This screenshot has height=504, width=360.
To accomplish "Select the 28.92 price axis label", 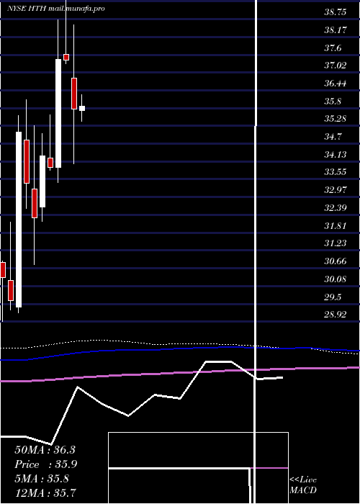I will tap(336, 315).
